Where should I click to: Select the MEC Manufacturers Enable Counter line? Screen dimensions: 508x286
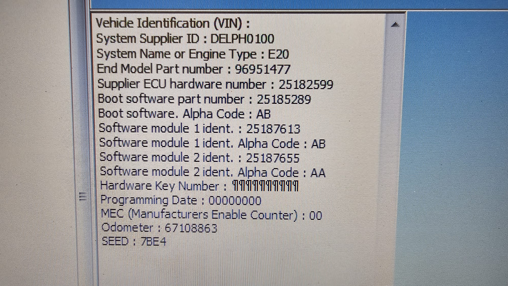[x=211, y=215]
